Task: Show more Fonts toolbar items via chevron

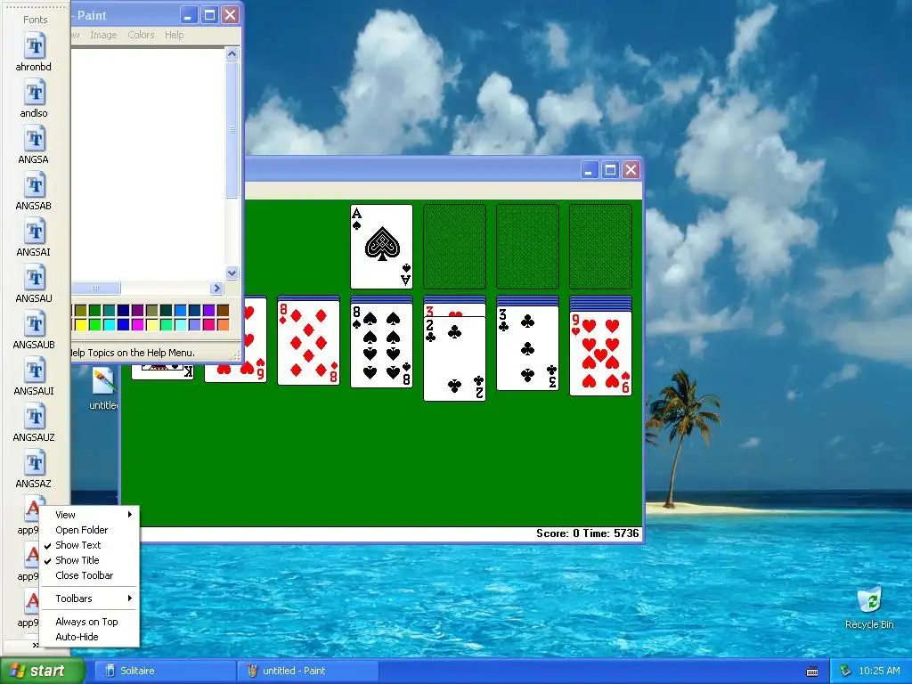Action: click(36, 645)
